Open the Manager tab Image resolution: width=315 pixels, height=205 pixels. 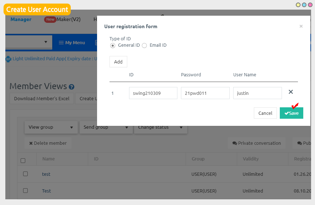click(21, 19)
